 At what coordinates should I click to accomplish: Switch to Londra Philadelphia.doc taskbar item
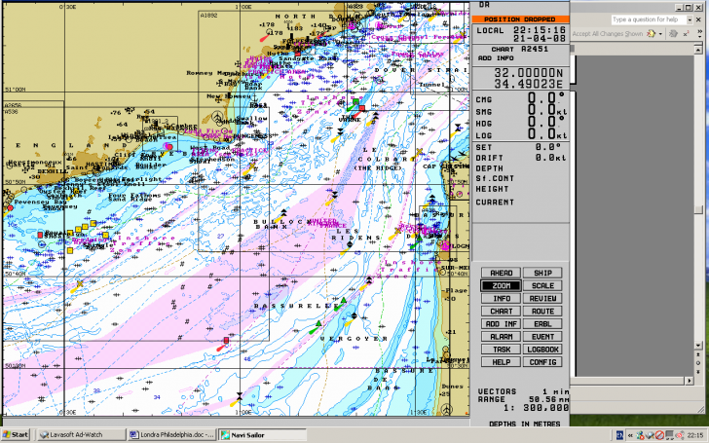[171, 434]
